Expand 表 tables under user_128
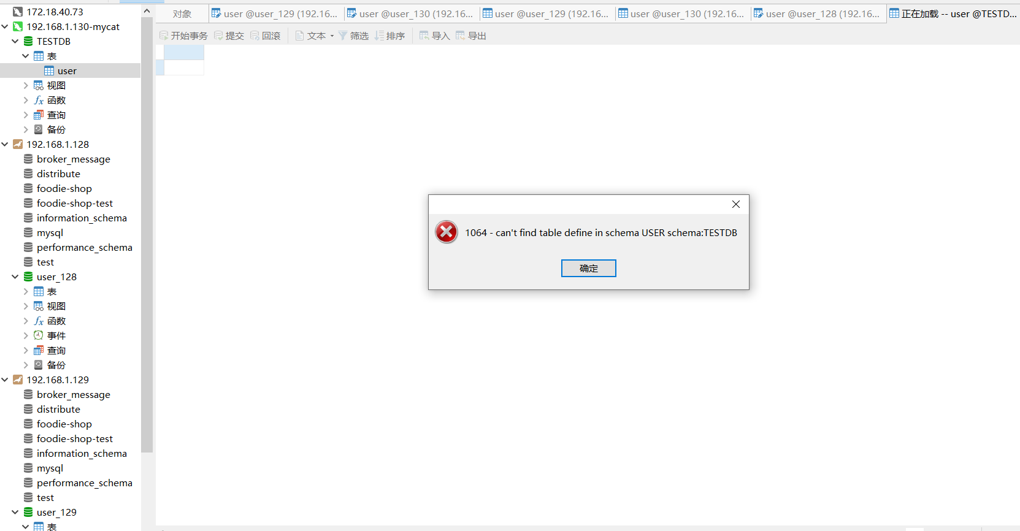Screen dimensions: 1020x531 (26, 291)
